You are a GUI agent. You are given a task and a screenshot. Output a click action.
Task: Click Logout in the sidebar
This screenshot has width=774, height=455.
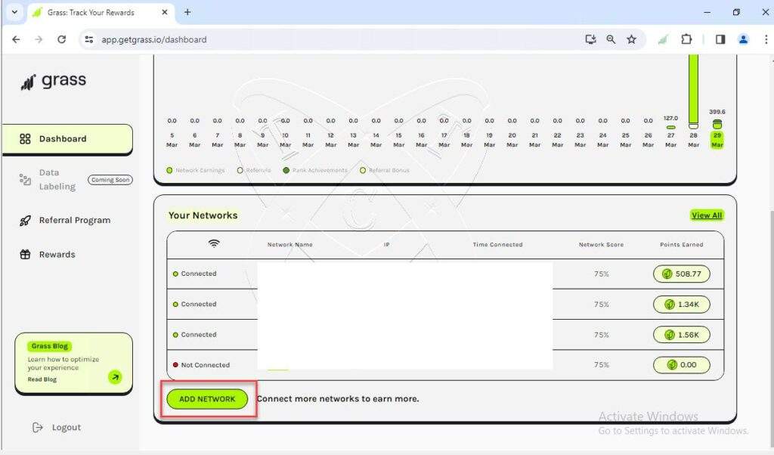67,427
